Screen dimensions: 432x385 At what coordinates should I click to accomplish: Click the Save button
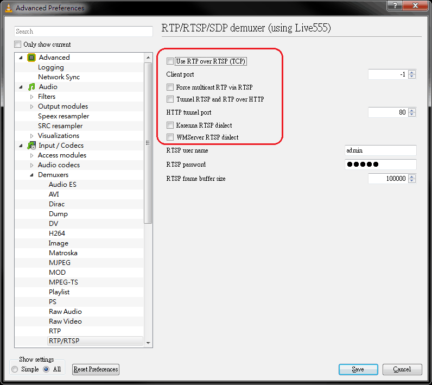[358, 369]
